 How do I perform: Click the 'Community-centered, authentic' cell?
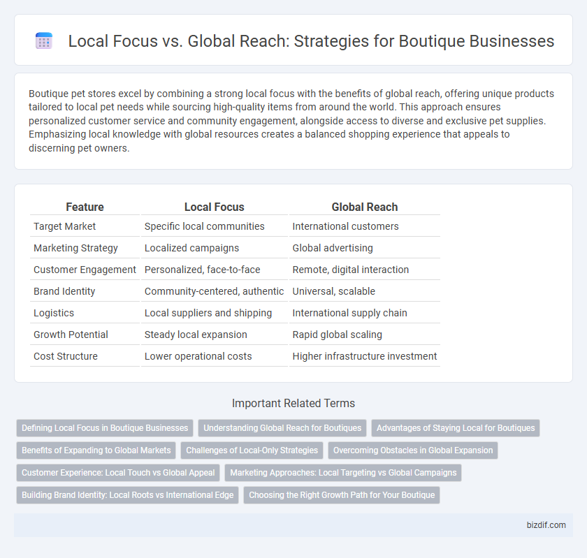214,291
